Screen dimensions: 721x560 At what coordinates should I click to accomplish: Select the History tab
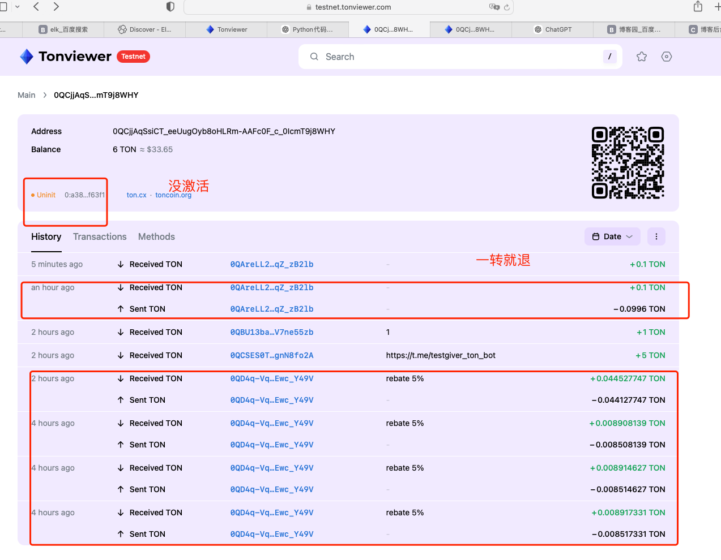46,237
